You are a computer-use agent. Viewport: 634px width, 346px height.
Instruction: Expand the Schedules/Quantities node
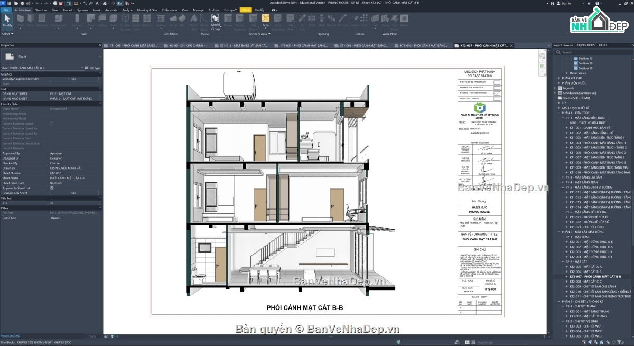(554, 93)
